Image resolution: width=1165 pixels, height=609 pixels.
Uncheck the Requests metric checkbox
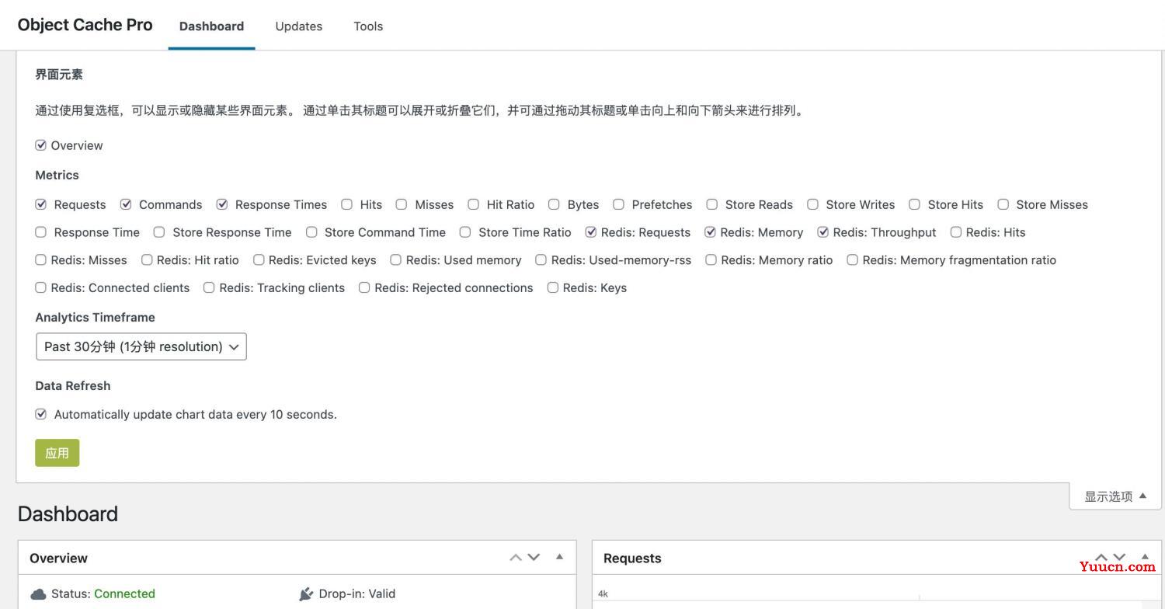pos(41,204)
